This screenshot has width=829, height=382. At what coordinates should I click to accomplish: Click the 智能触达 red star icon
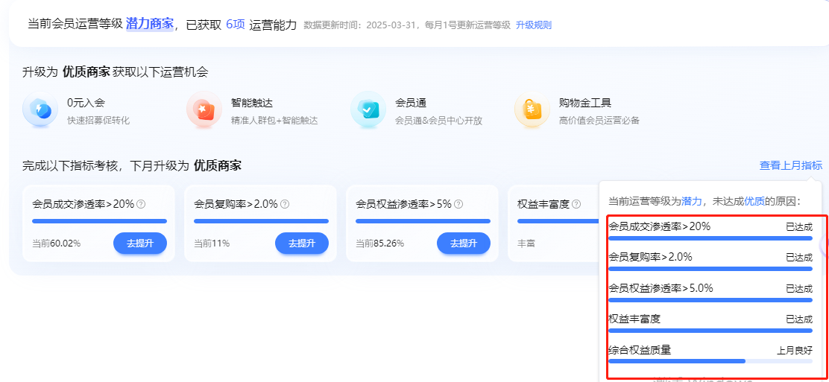(x=204, y=110)
